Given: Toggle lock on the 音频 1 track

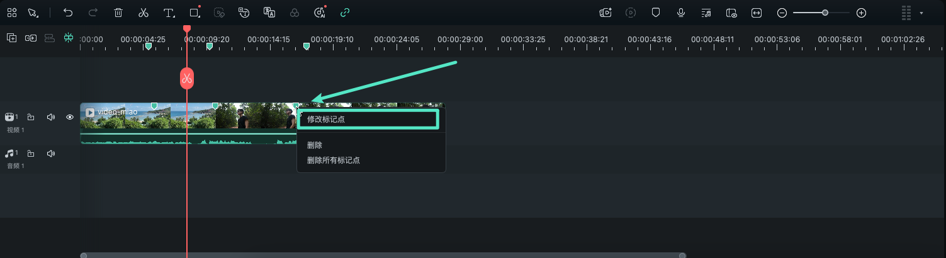Looking at the screenshot, I should pyautogui.click(x=31, y=154).
